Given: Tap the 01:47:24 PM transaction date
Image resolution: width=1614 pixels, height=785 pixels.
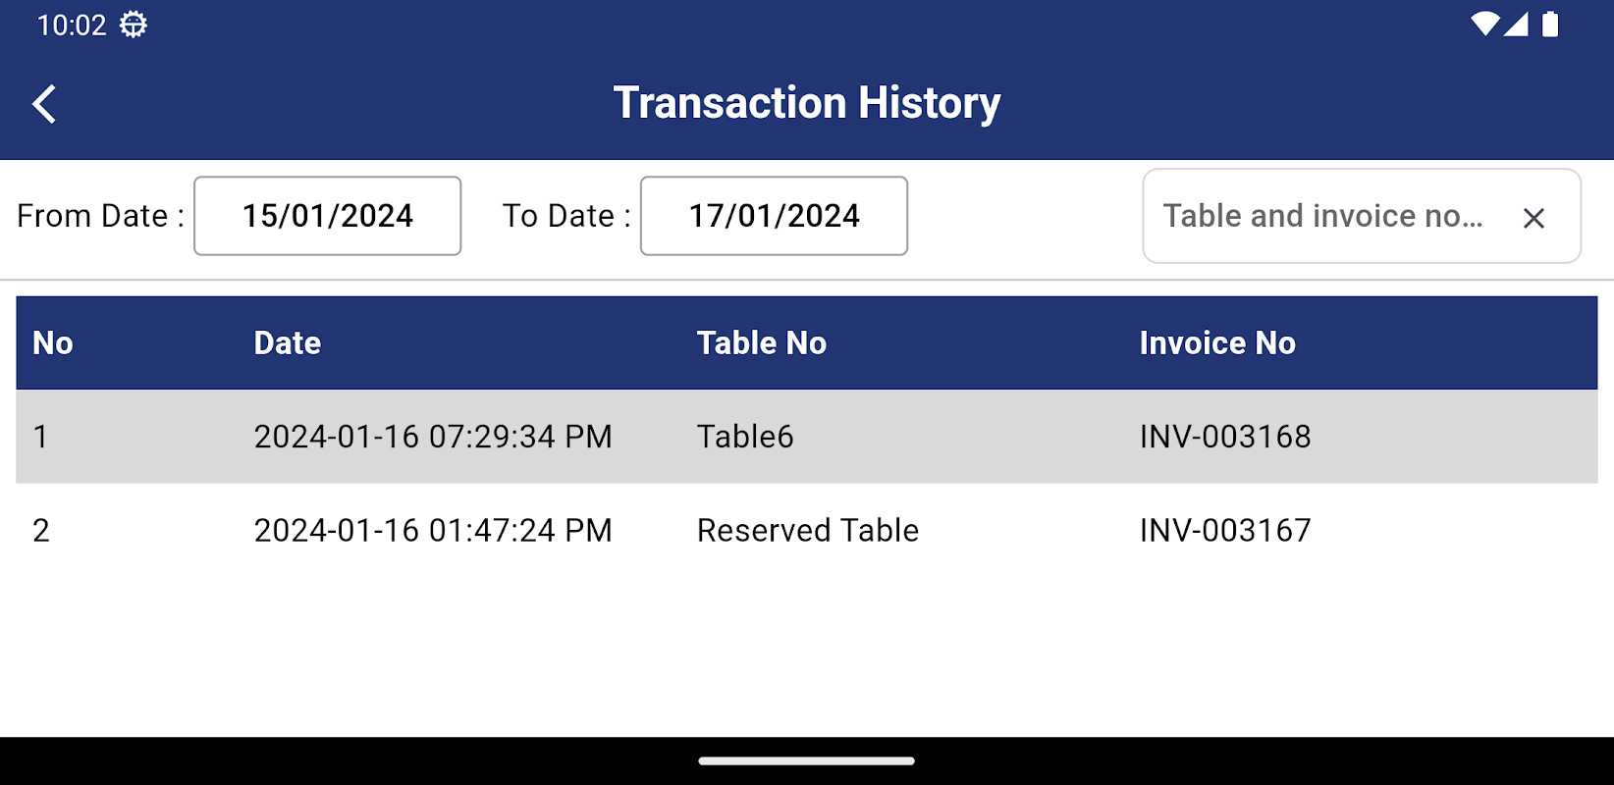Looking at the screenshot, I should coord(433,531).
